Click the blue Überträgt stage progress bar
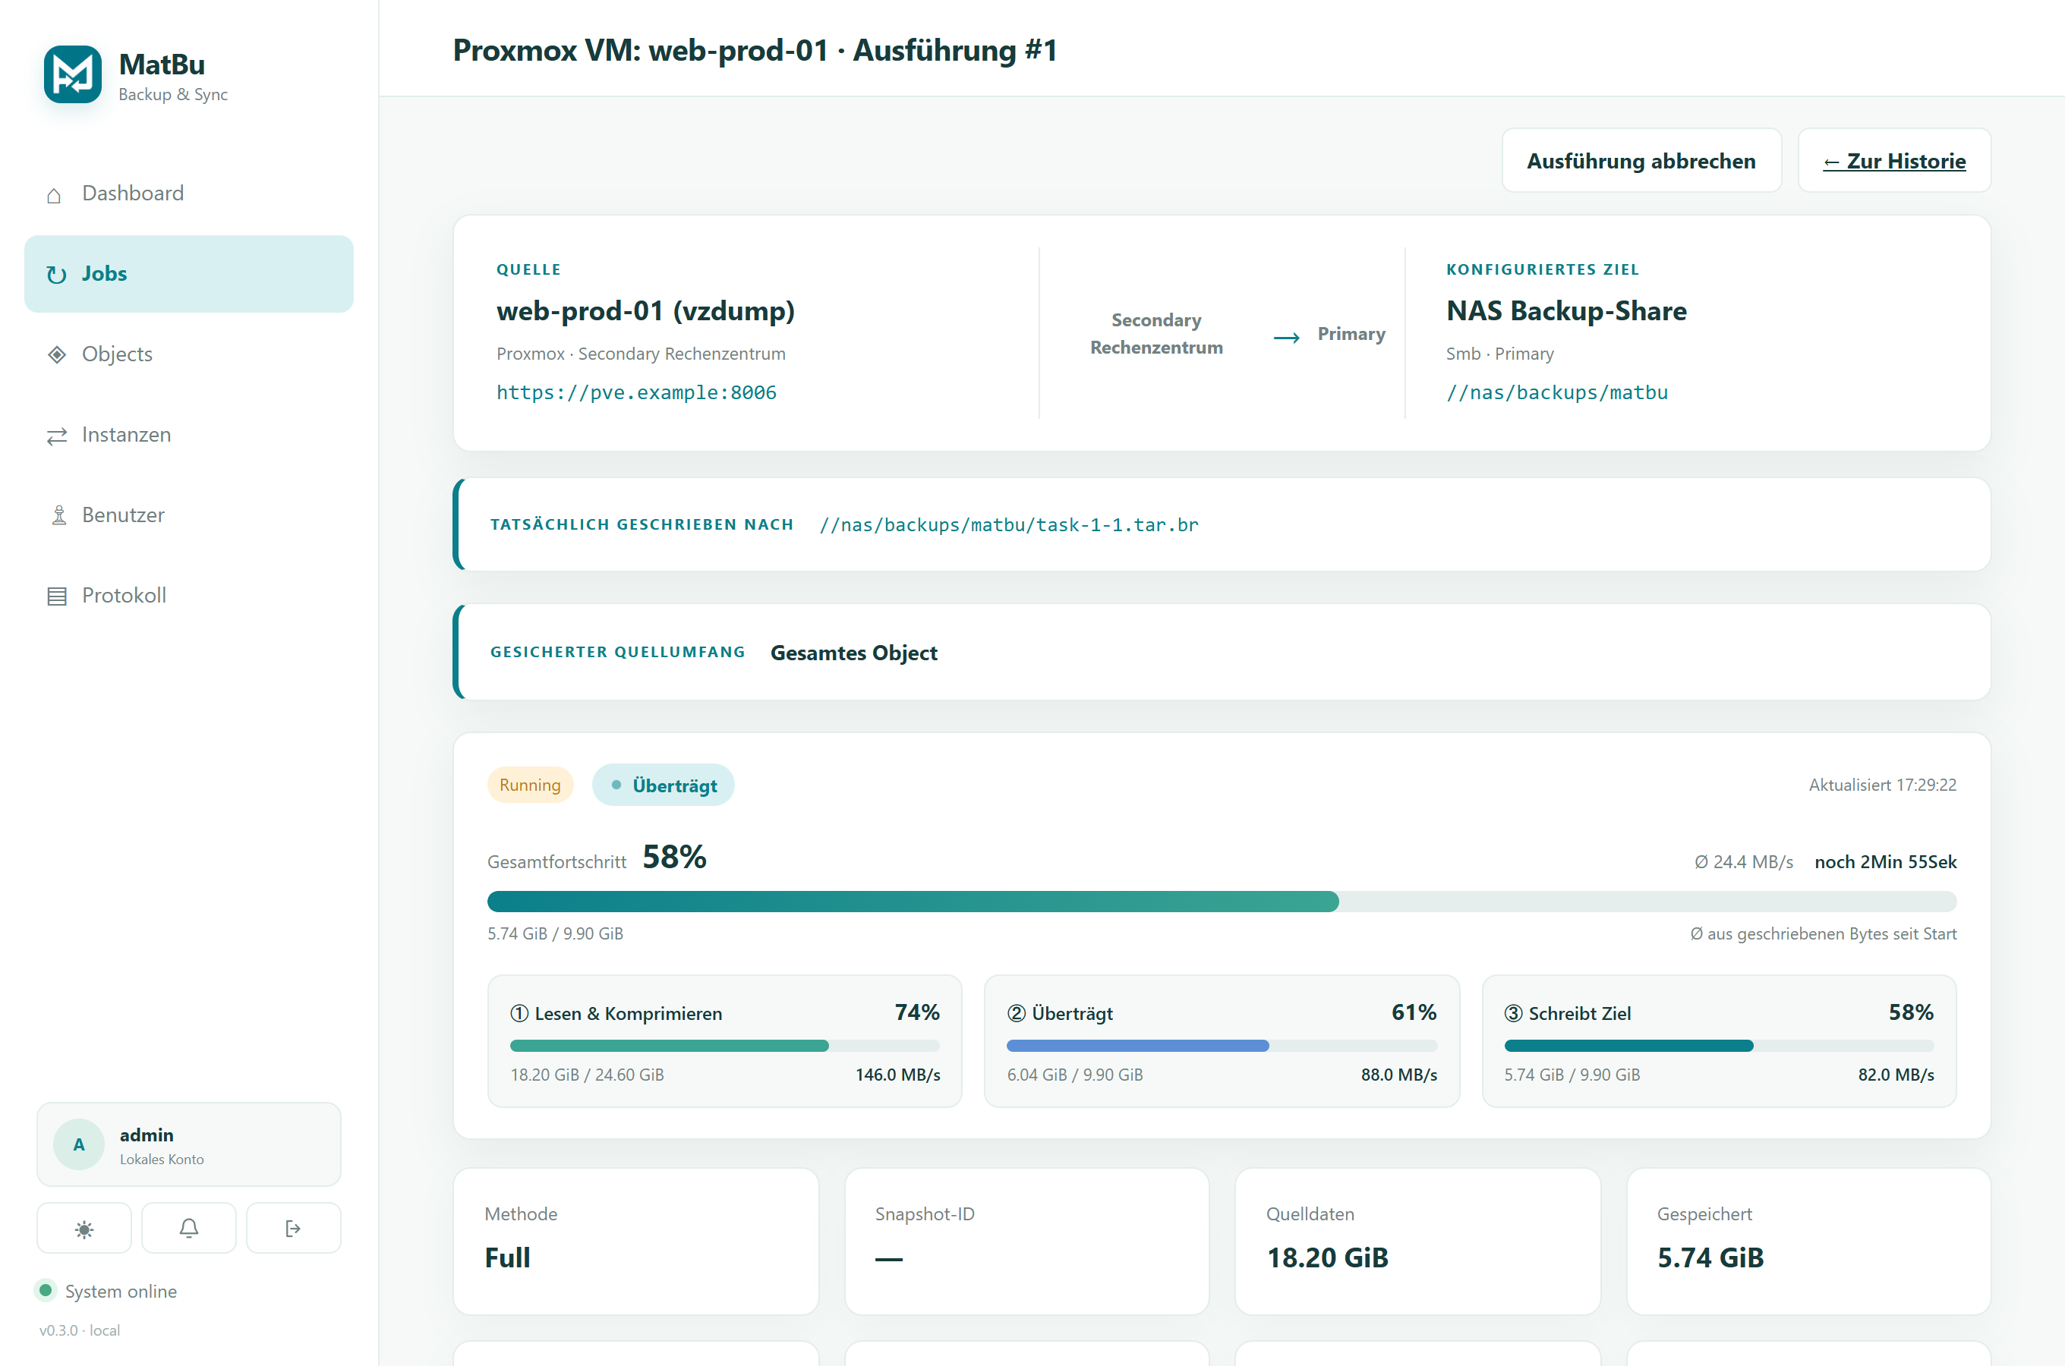The height and width of the screenshot is (1366, 2065). (1222, 1046)
